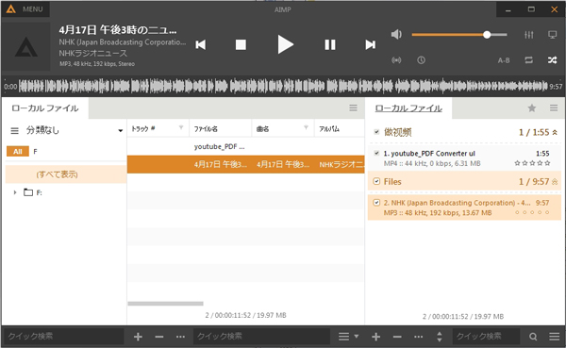The height and width of the screenshot is (348, 566).
Task: Remove playlist item with minus
Action: click(x=397, y=337)
